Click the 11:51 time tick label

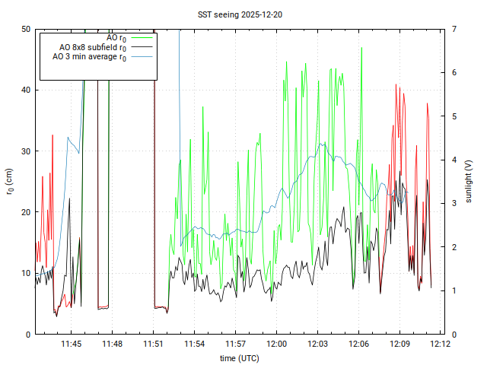(x=154, y=344)
